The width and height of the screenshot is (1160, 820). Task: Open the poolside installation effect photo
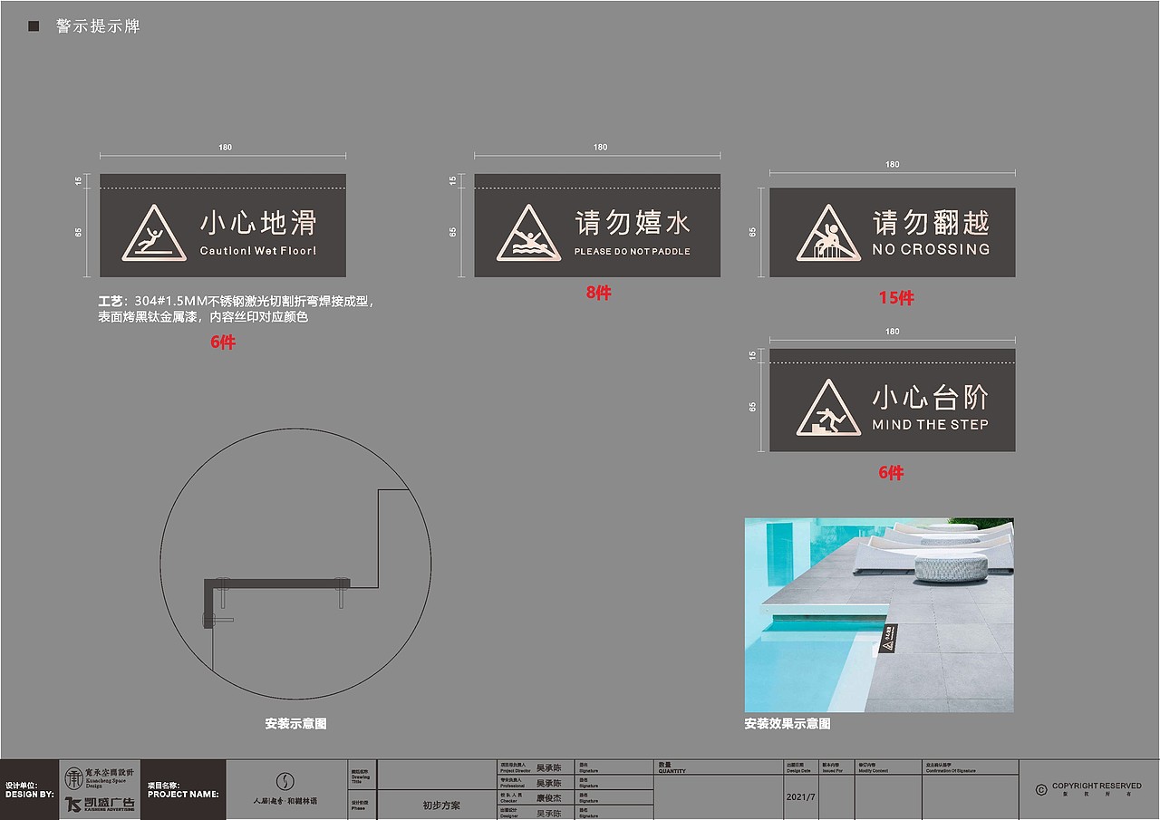879,615
